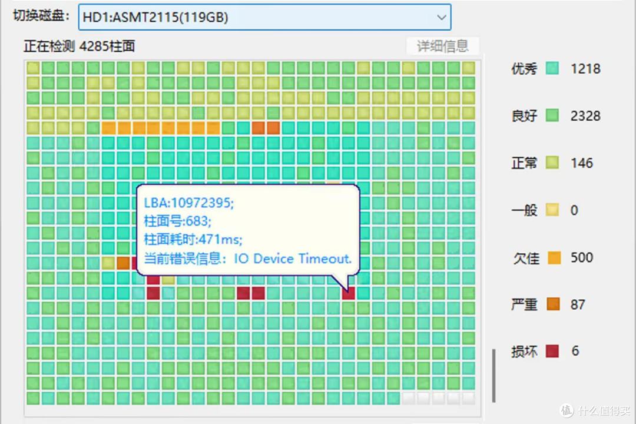Image resolution: width=636 pixels, height=424 pixels.
Task: Click the 良好 legend color swatch
Action: coord(552,115)
